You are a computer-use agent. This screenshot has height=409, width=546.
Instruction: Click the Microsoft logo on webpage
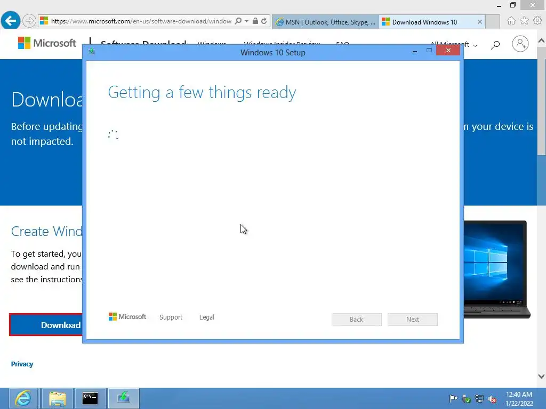coord(47,43)
